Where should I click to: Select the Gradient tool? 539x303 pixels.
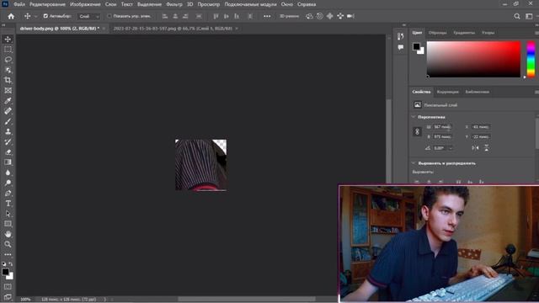[x=8, y=162]
